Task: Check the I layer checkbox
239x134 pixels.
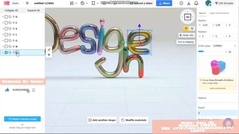Action: 6,35
